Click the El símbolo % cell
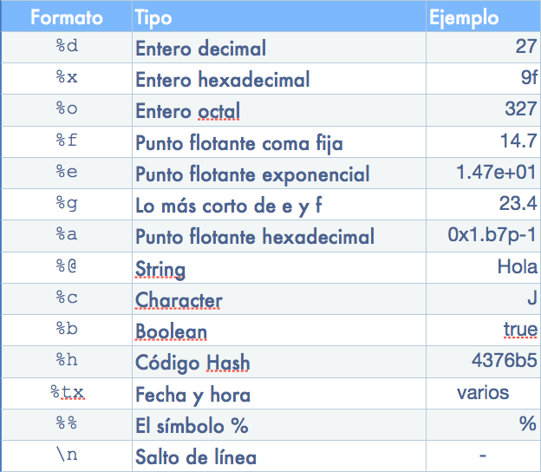The width and height of the screenshot is (541, 472). (279, 425)
